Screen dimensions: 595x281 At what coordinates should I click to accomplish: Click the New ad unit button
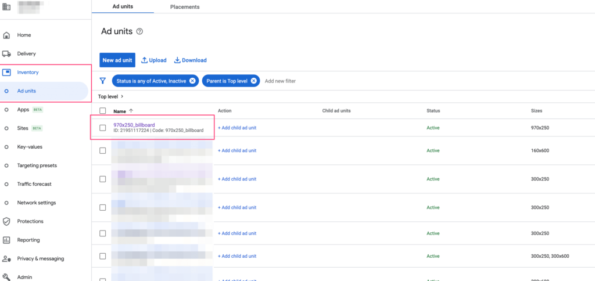tap(117, 60)
